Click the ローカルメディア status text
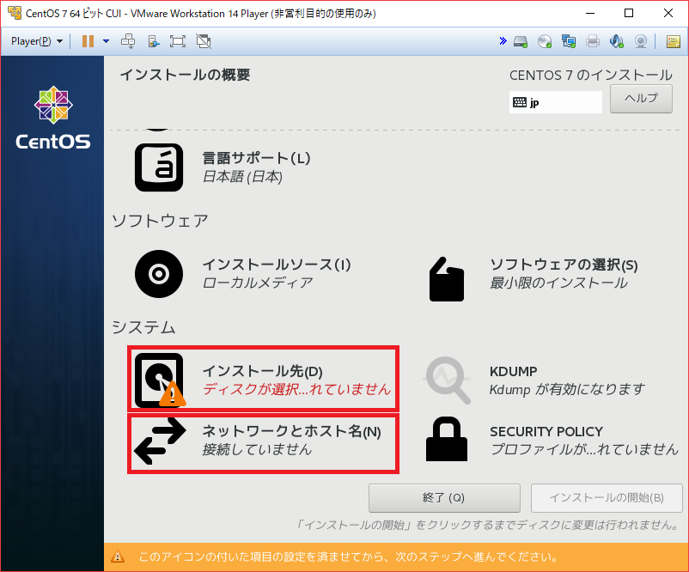This screenshot has height=572, width=689. (x=258, y=283)
